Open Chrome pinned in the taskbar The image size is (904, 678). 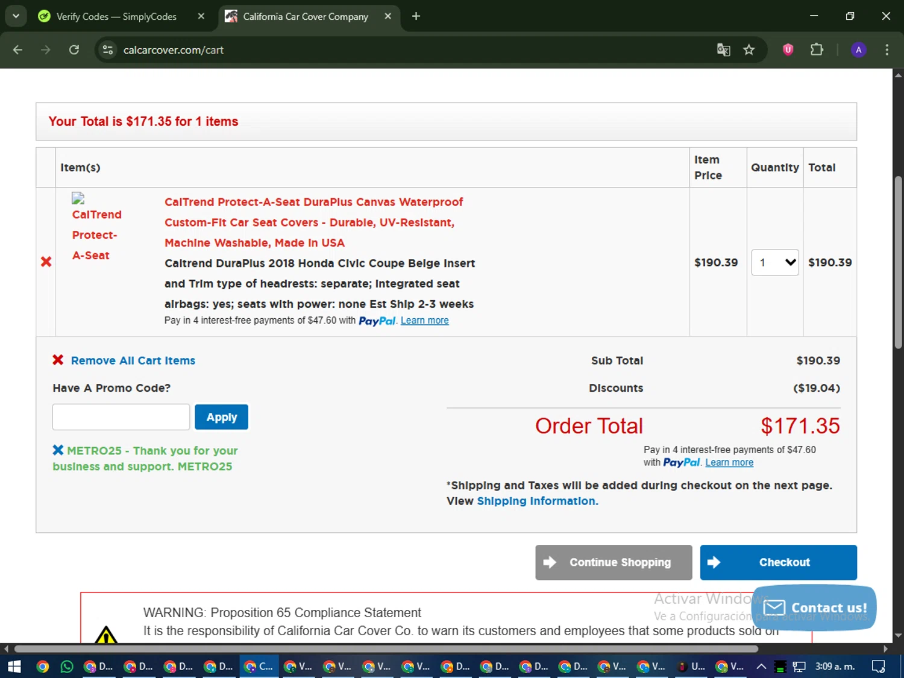pyautogui.click(x=42, y=666)
